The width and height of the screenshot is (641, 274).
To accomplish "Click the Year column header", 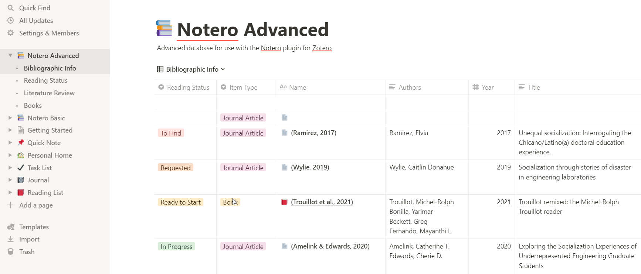I will [492, 87].
